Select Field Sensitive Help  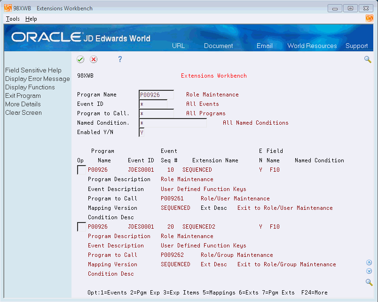tap(33, 70)
